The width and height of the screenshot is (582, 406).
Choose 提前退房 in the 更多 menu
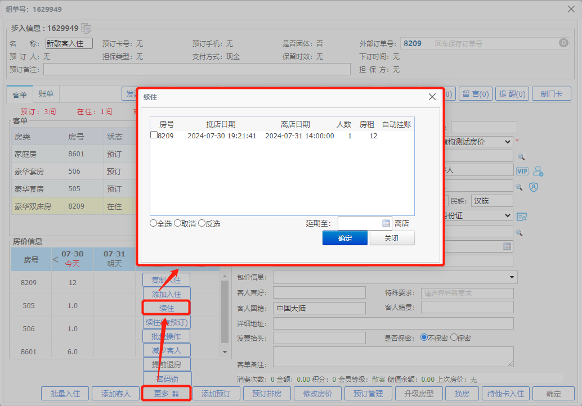[166, 364]
